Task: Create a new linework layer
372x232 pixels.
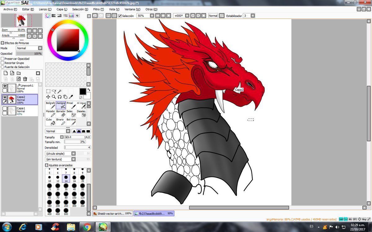Action: (12, 73)
